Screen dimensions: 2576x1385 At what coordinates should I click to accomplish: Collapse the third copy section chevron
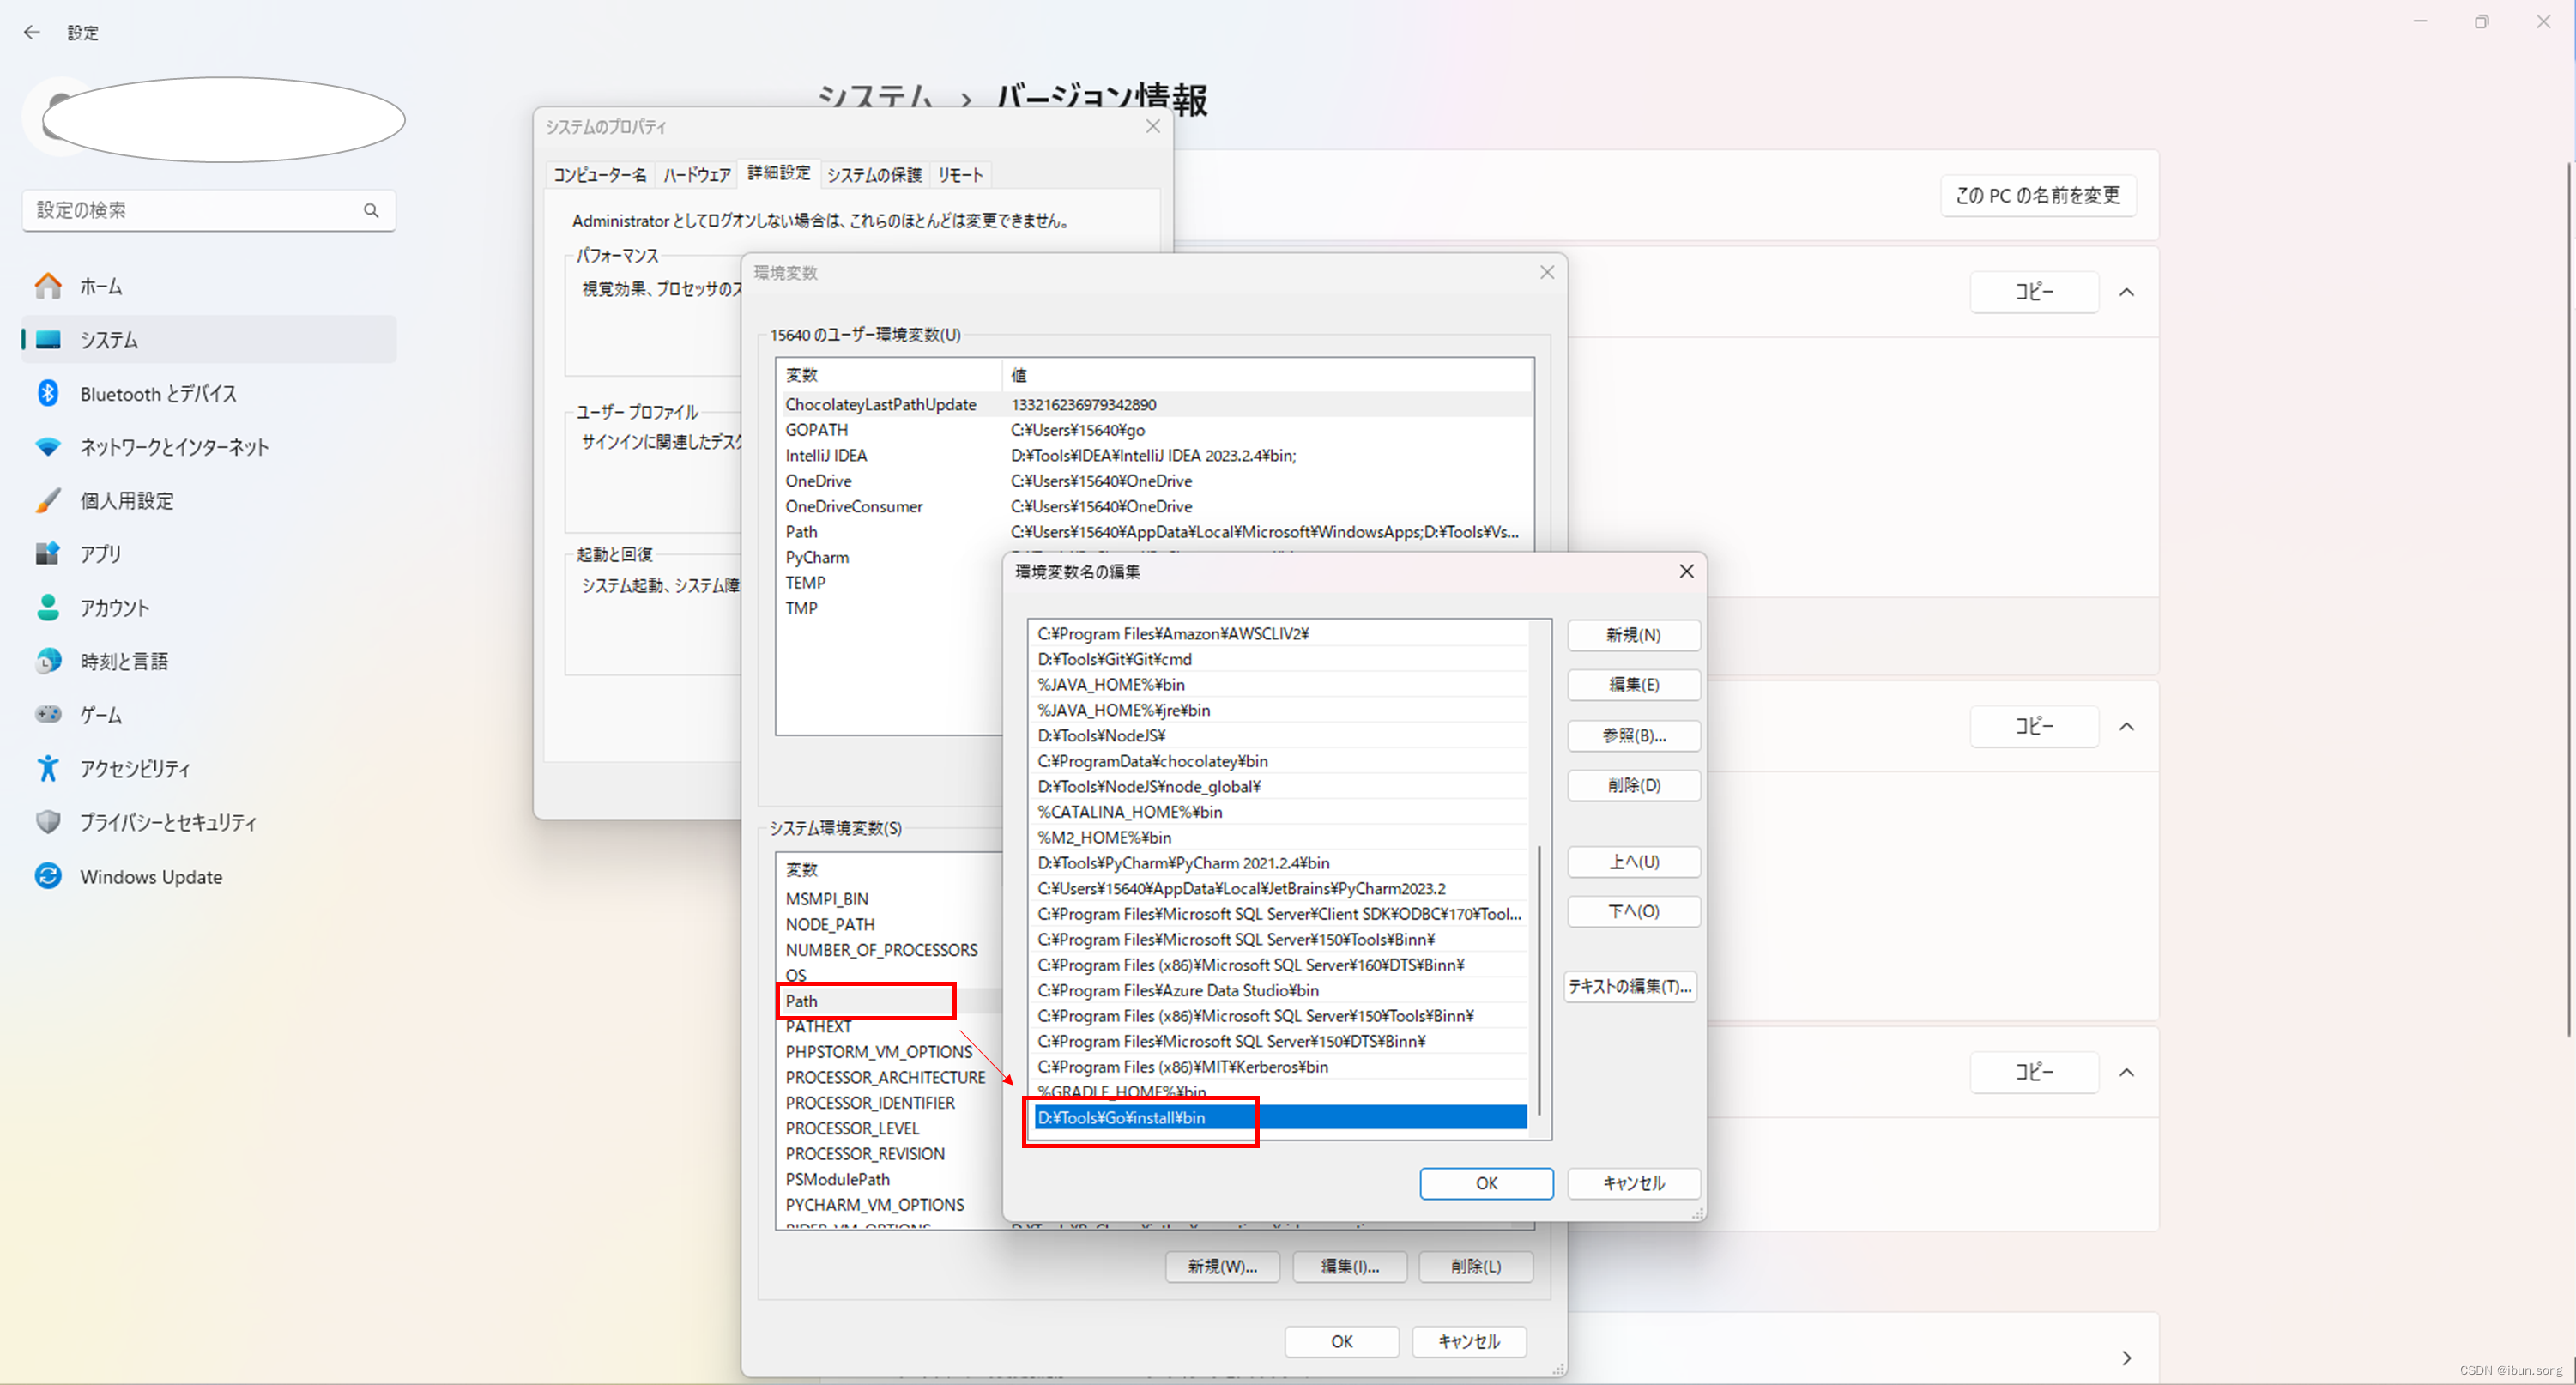pyautogui.click(x=2126, y=1072)
